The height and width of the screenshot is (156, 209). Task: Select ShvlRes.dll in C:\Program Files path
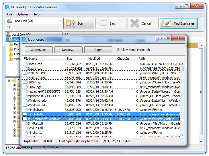tap(101, 123)
